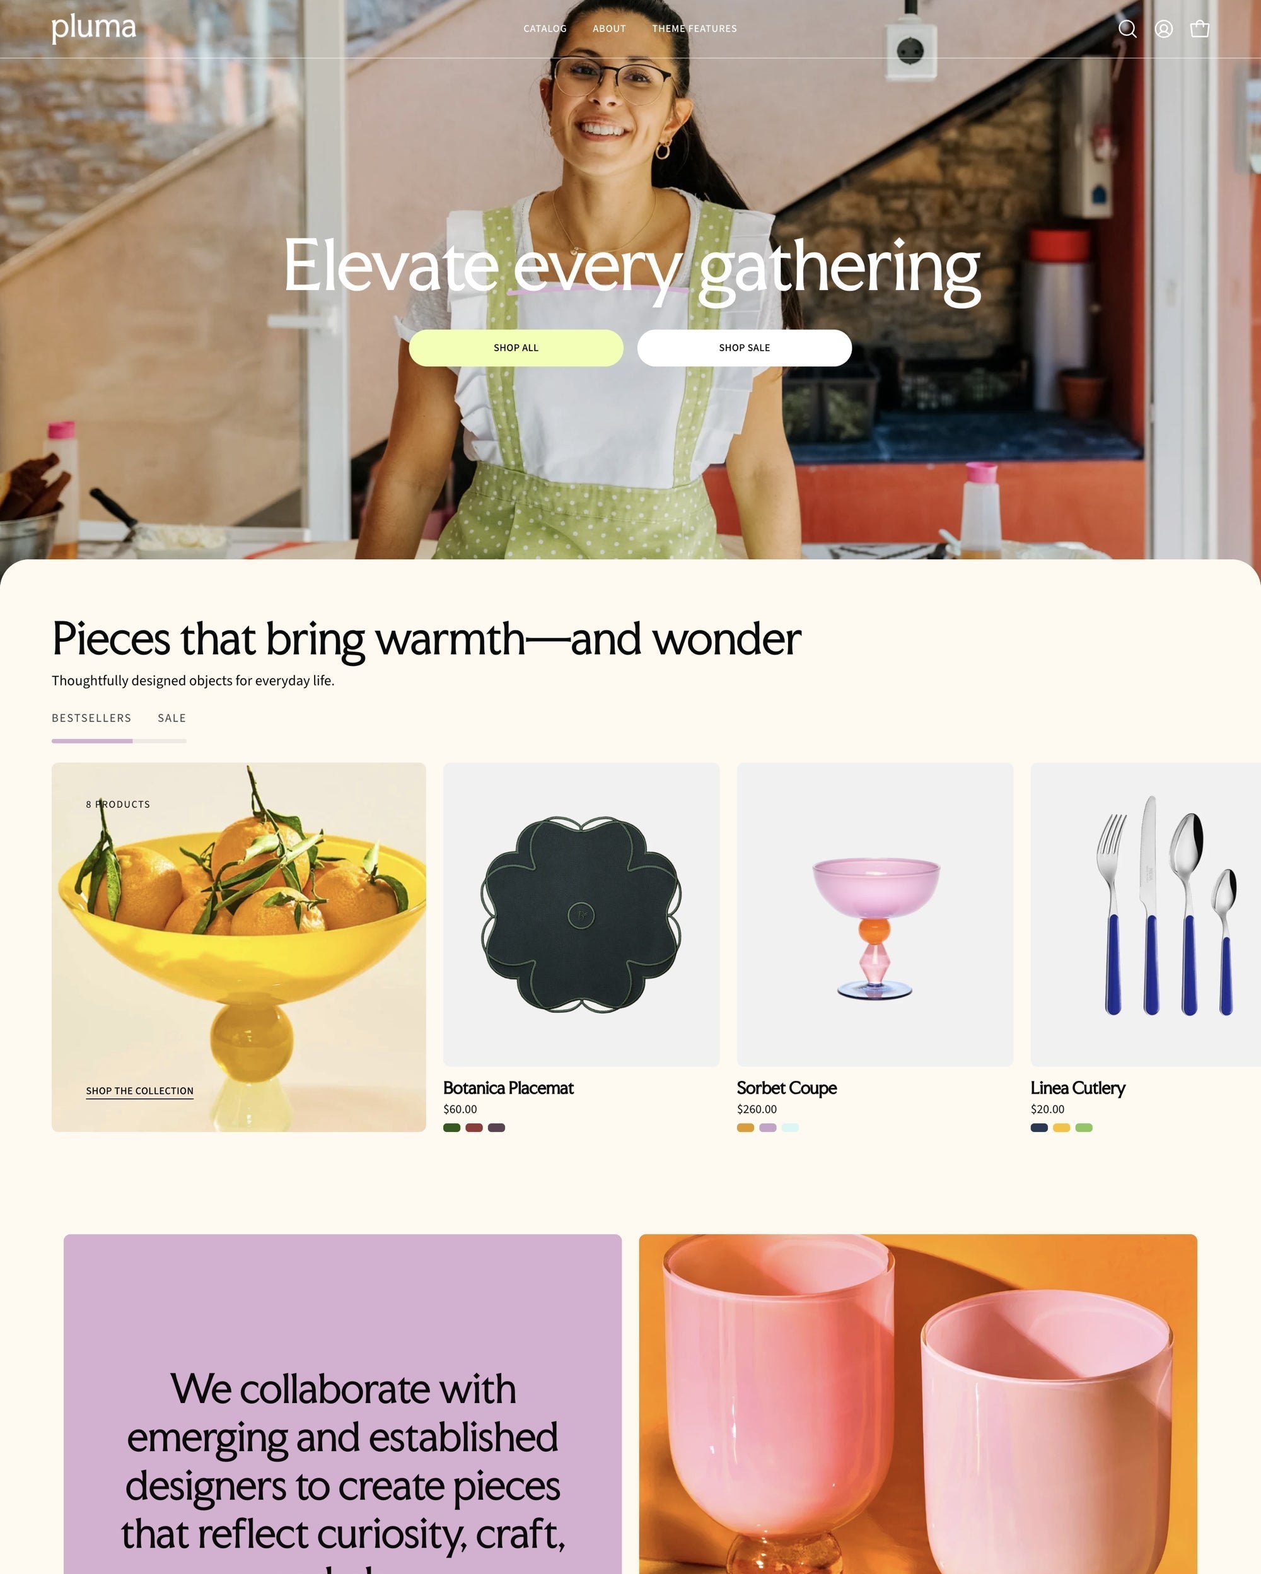
Task: Select navy swatch for Linea Cutlery
Action: tap(1039, 1127)
